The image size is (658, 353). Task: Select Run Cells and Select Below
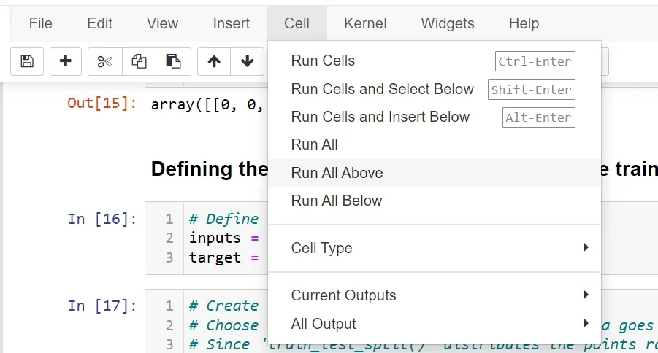[x=382, y=89]
